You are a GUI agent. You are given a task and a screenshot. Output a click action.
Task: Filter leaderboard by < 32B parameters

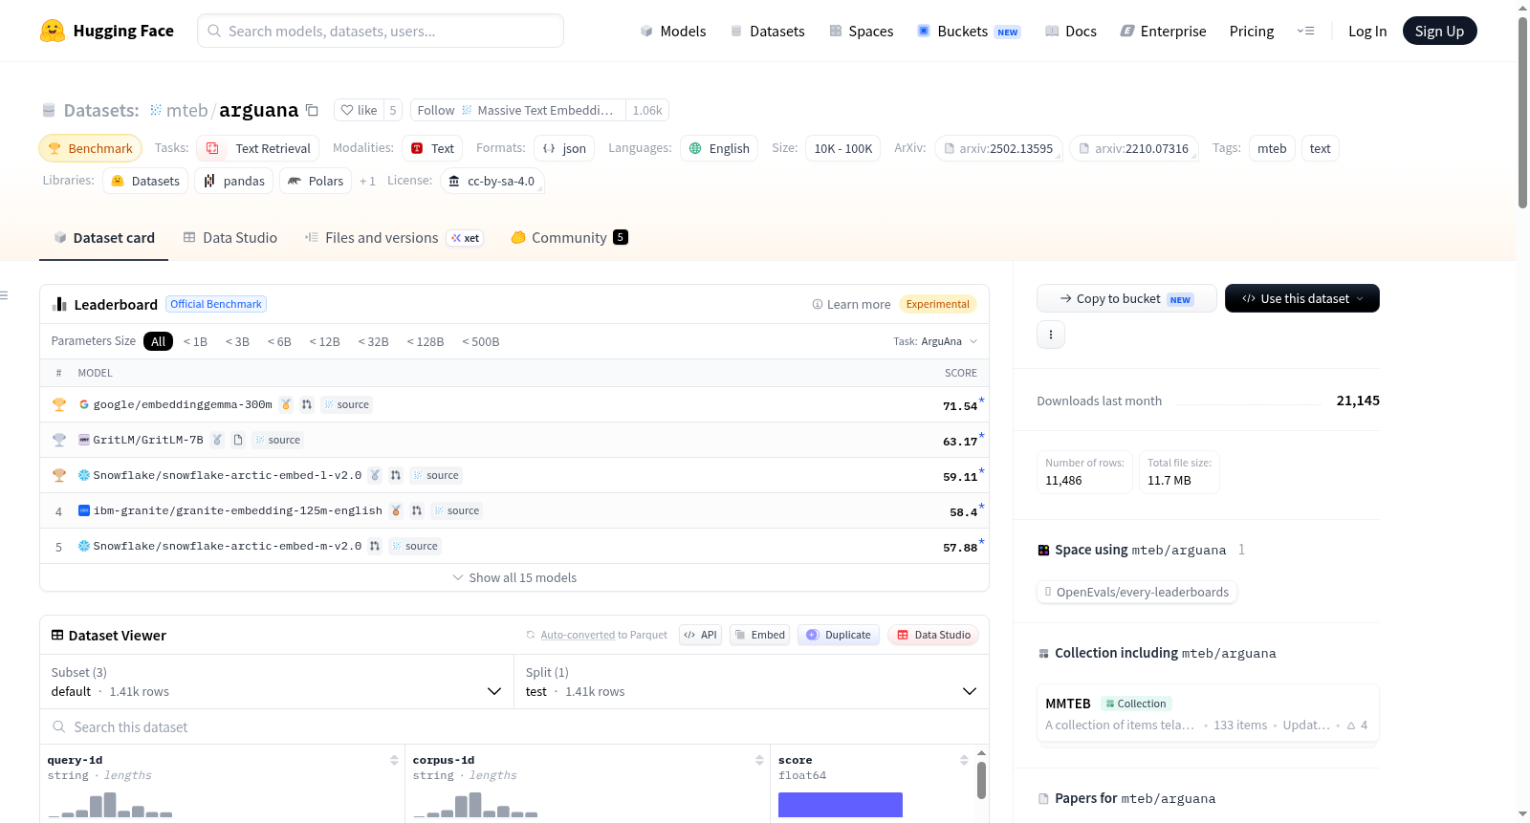(x=373, y=341)
